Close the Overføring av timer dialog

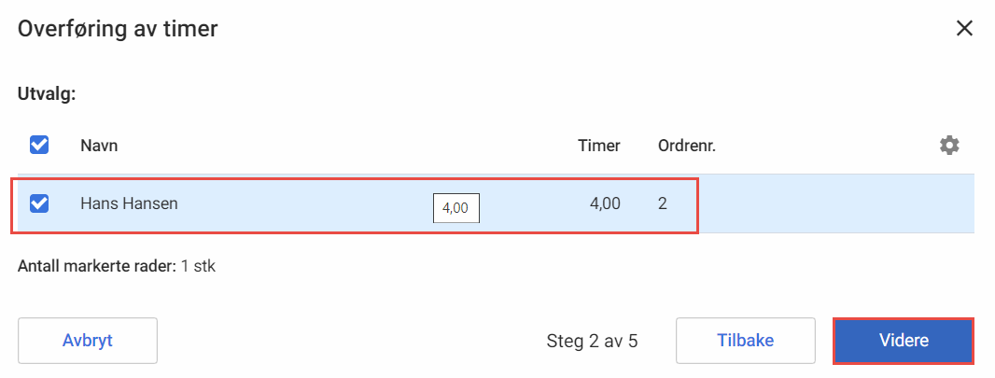tap(964, 29)
